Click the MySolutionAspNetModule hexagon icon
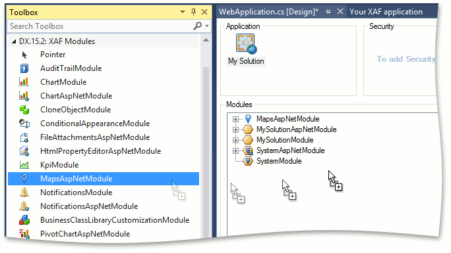The height and width of the screenshot is (253, 451). [x=248, y=129]
